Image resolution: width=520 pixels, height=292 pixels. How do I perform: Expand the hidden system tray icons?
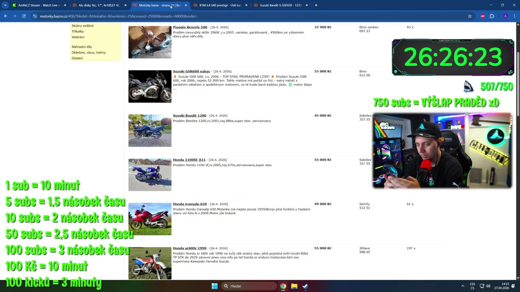pos(462,286)
